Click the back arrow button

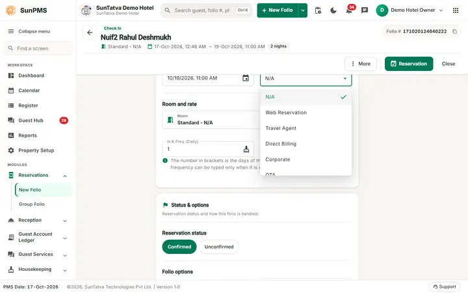click(90, 33)
